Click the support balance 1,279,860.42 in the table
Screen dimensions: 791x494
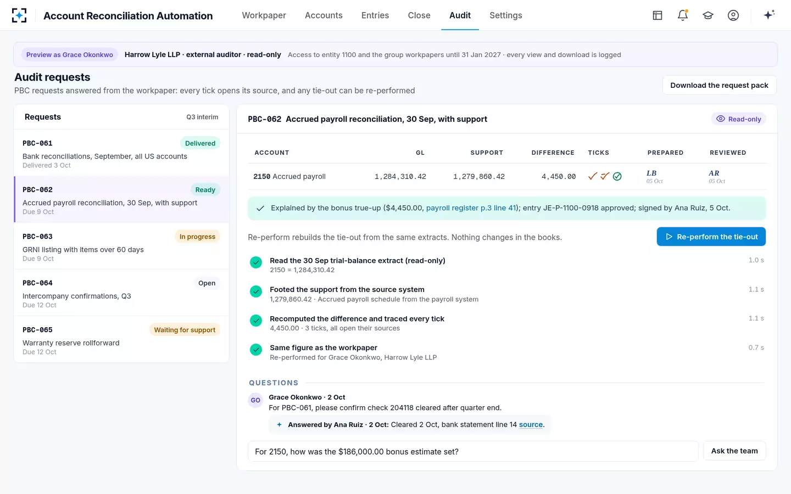479,177
